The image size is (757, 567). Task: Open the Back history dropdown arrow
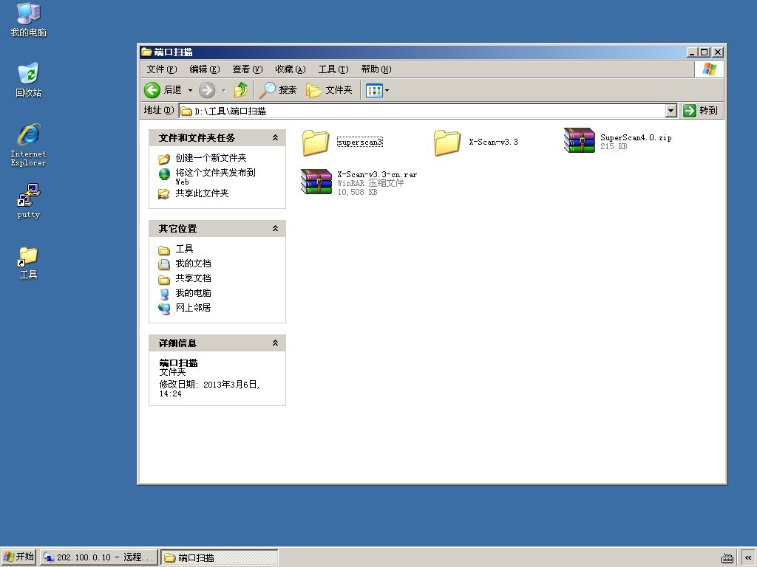[x=190, y=90]
